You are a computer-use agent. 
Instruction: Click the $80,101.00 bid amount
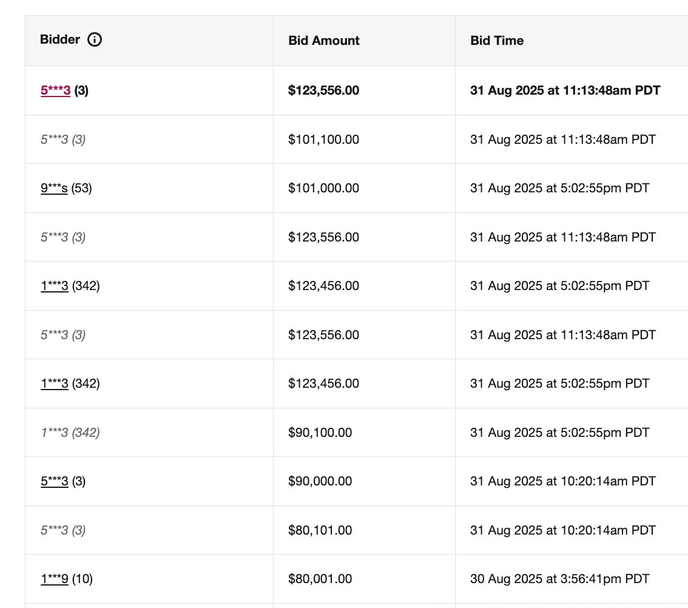pyautogui.click(x=320, y=530)
